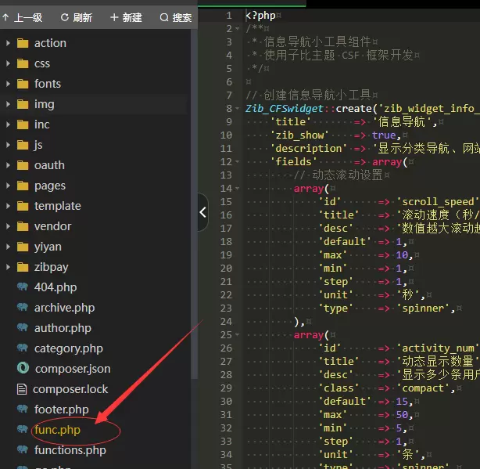Viewport: 480px width, 469px height.
Task: Expand the template folder arrow
Action: (x=8, y=206)
